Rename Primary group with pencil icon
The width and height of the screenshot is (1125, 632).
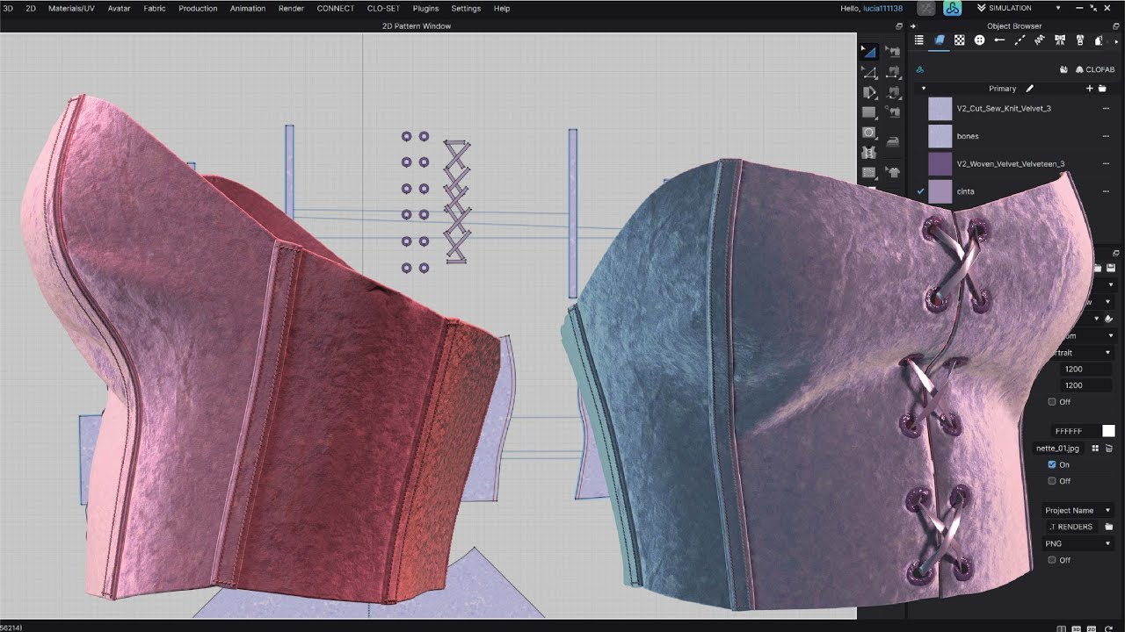[1030, 89]
